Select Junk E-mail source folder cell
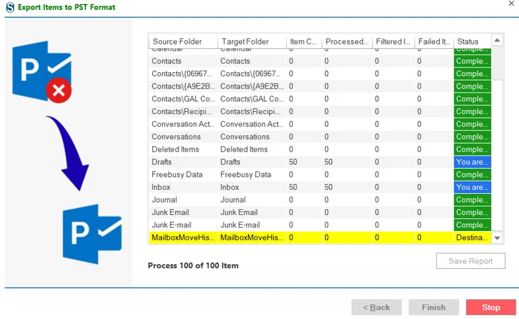Image resolution: width=519 pixels, height=319 pixels. point(183,224)
